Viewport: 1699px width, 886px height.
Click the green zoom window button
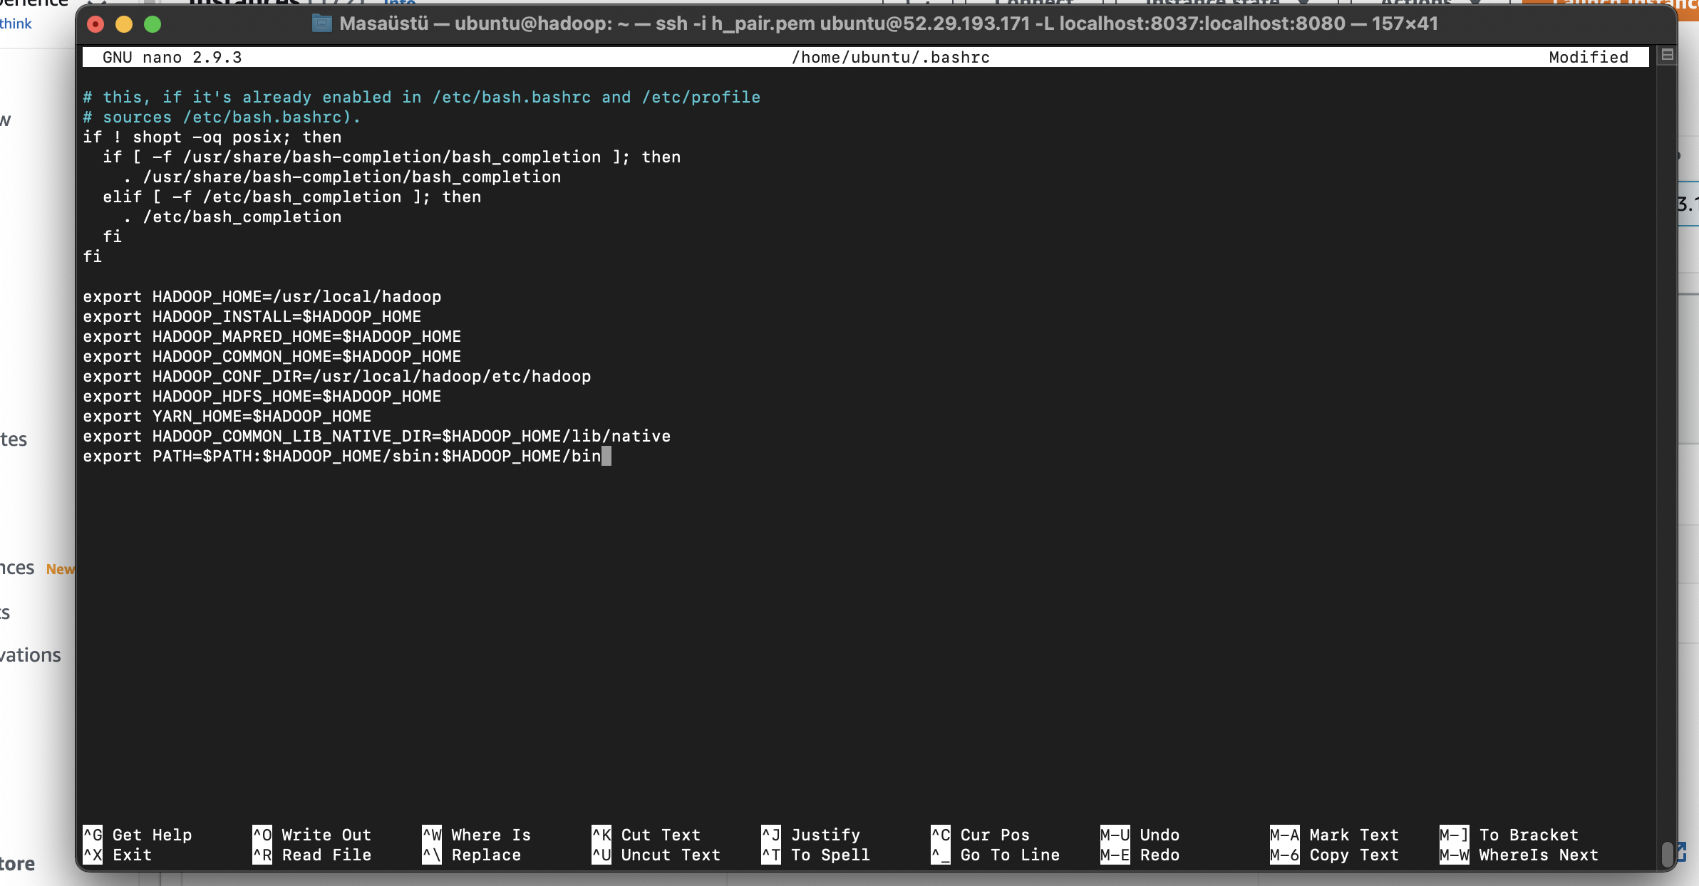[153, 24]
